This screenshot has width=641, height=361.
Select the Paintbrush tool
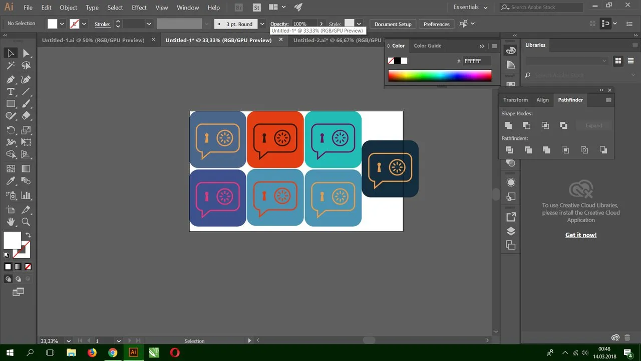(x=26, y=104)
